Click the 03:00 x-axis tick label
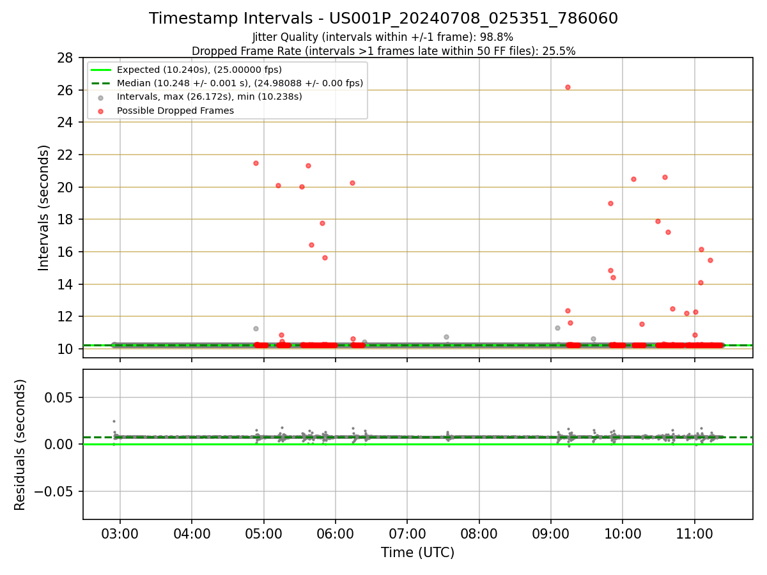 point(120,534)
